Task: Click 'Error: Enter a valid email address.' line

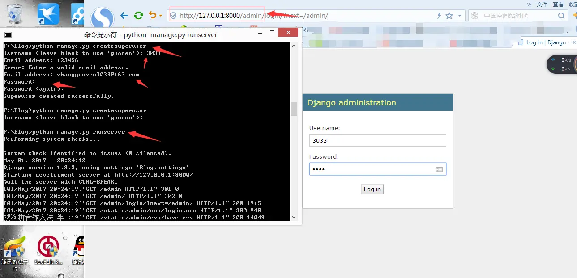Action: point(66,67)
